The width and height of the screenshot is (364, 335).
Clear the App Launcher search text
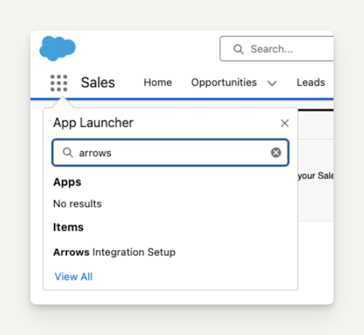pyautogui.click(x=276, y=153)
